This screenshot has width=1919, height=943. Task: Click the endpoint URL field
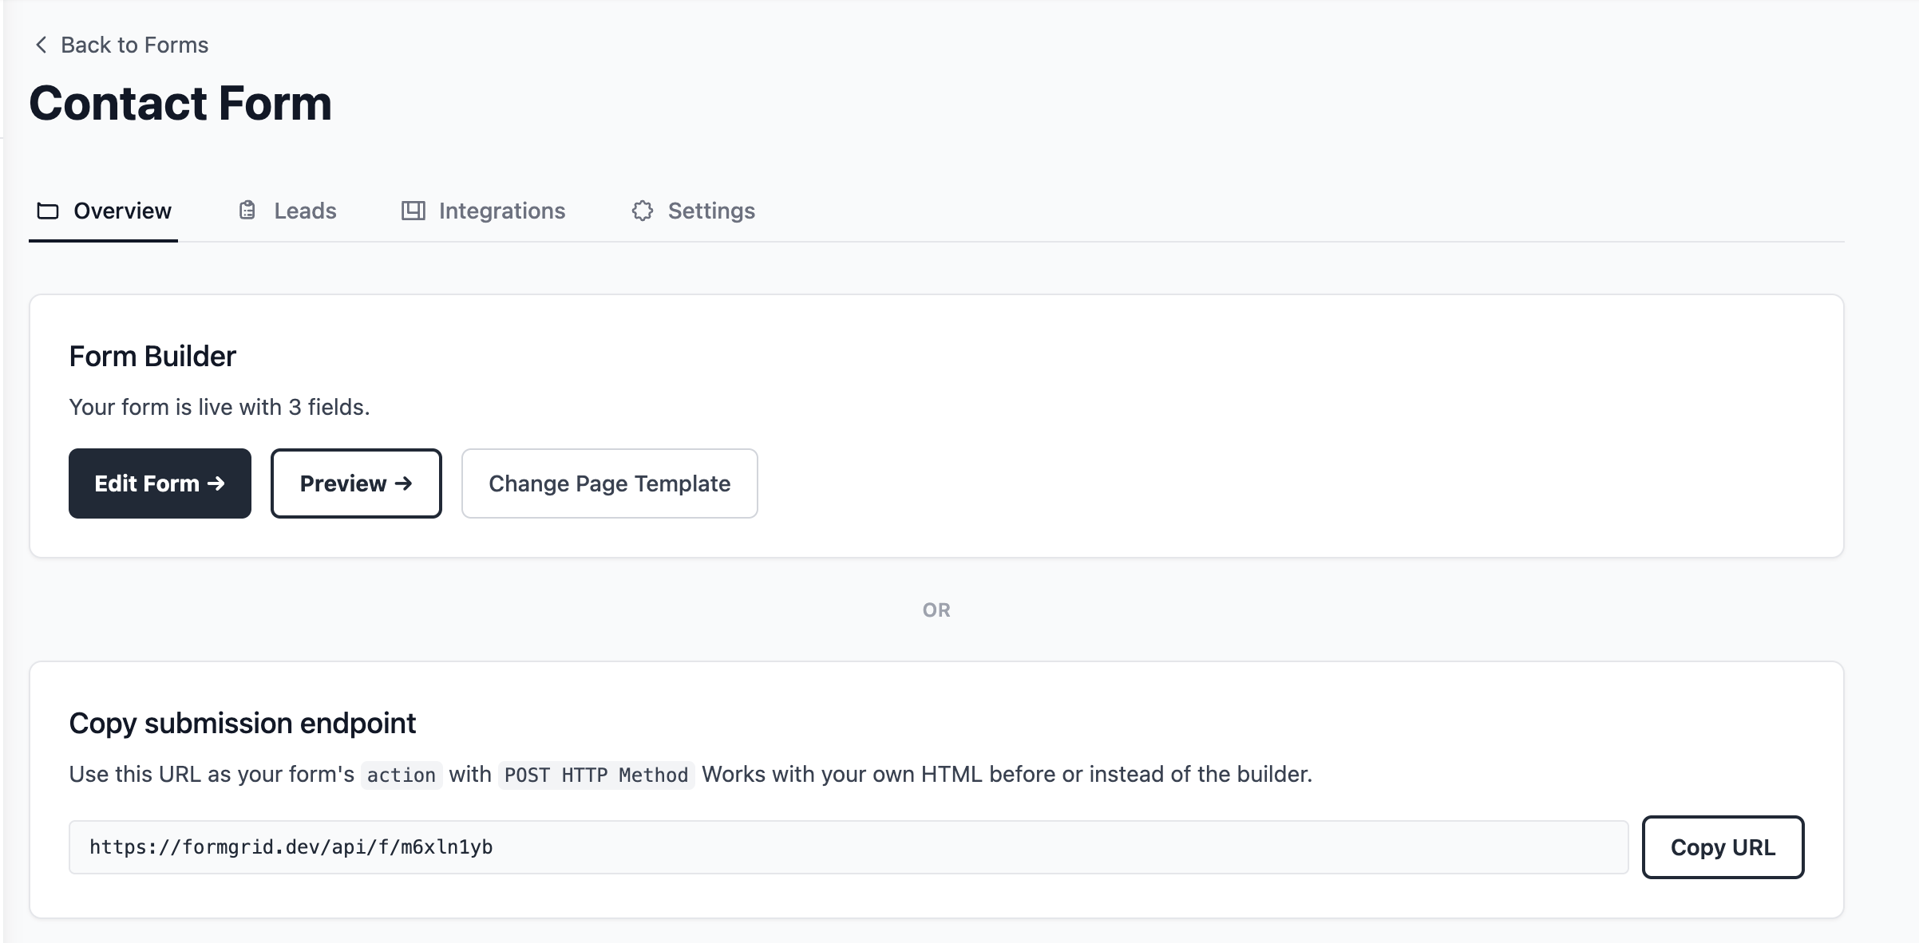click(x=849, y=847)
